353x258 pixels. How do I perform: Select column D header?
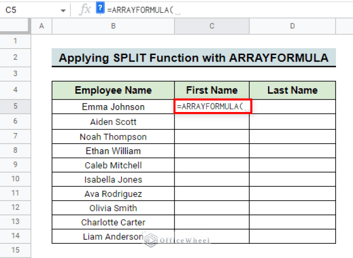(292, 26)
